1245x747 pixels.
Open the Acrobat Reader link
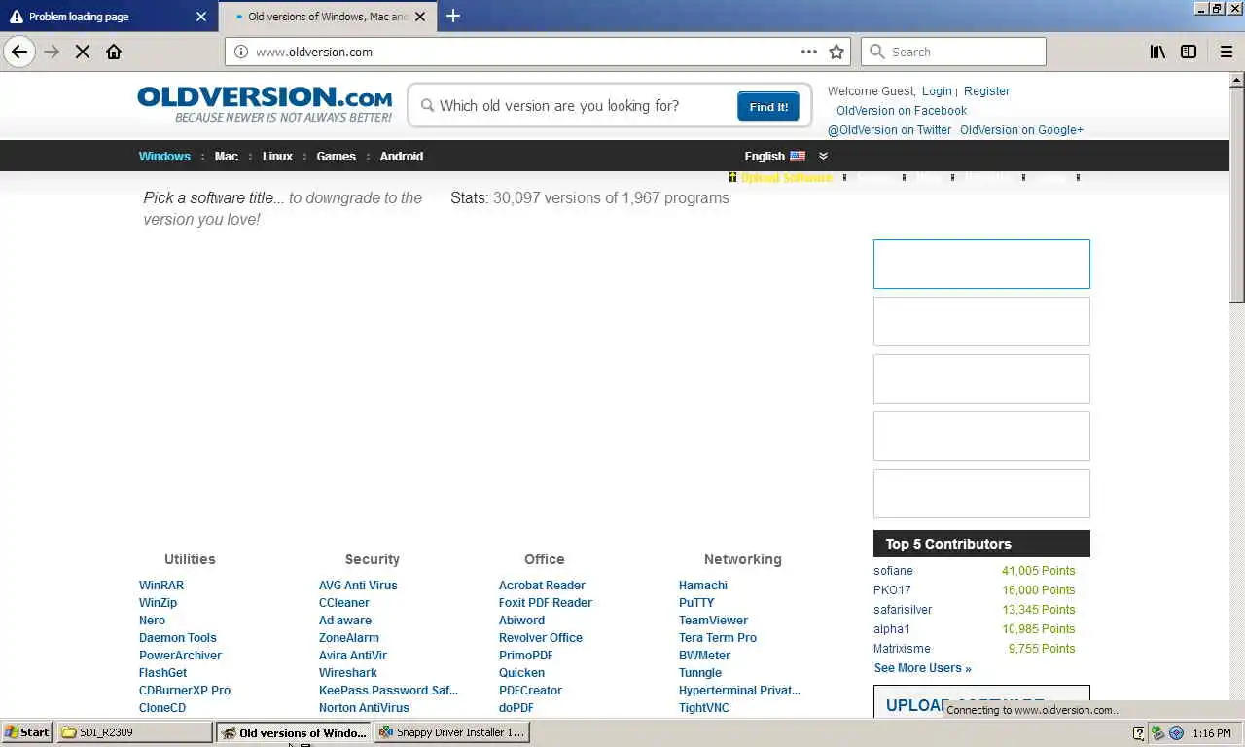(542, 585)
